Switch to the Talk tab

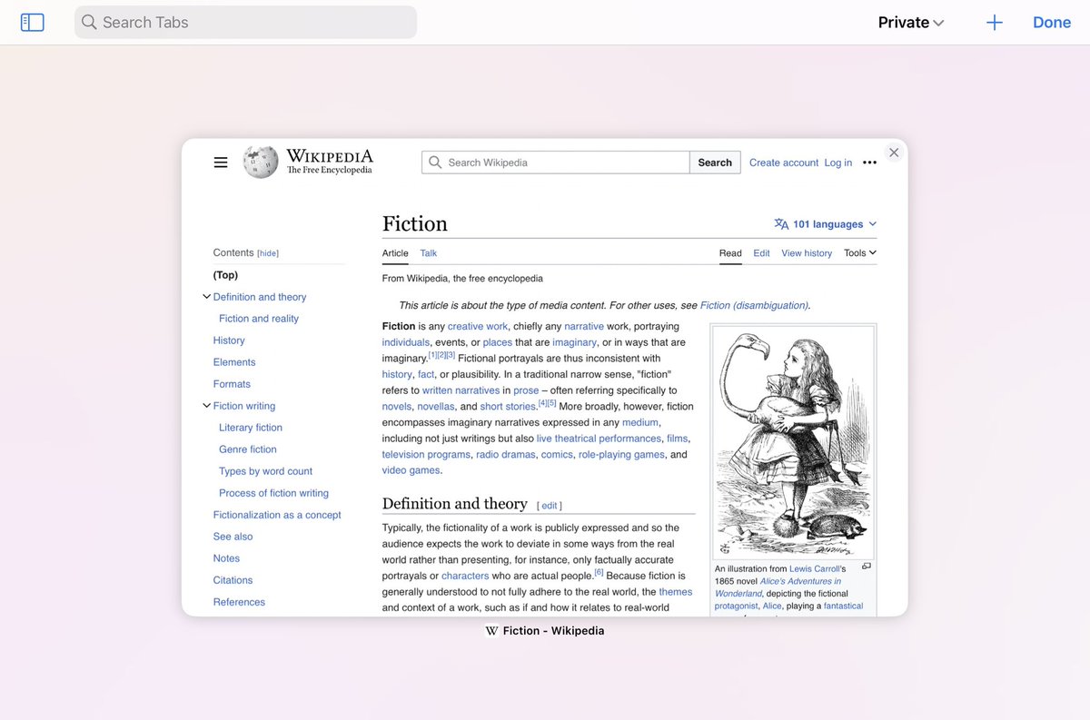[x=429, y=253]
